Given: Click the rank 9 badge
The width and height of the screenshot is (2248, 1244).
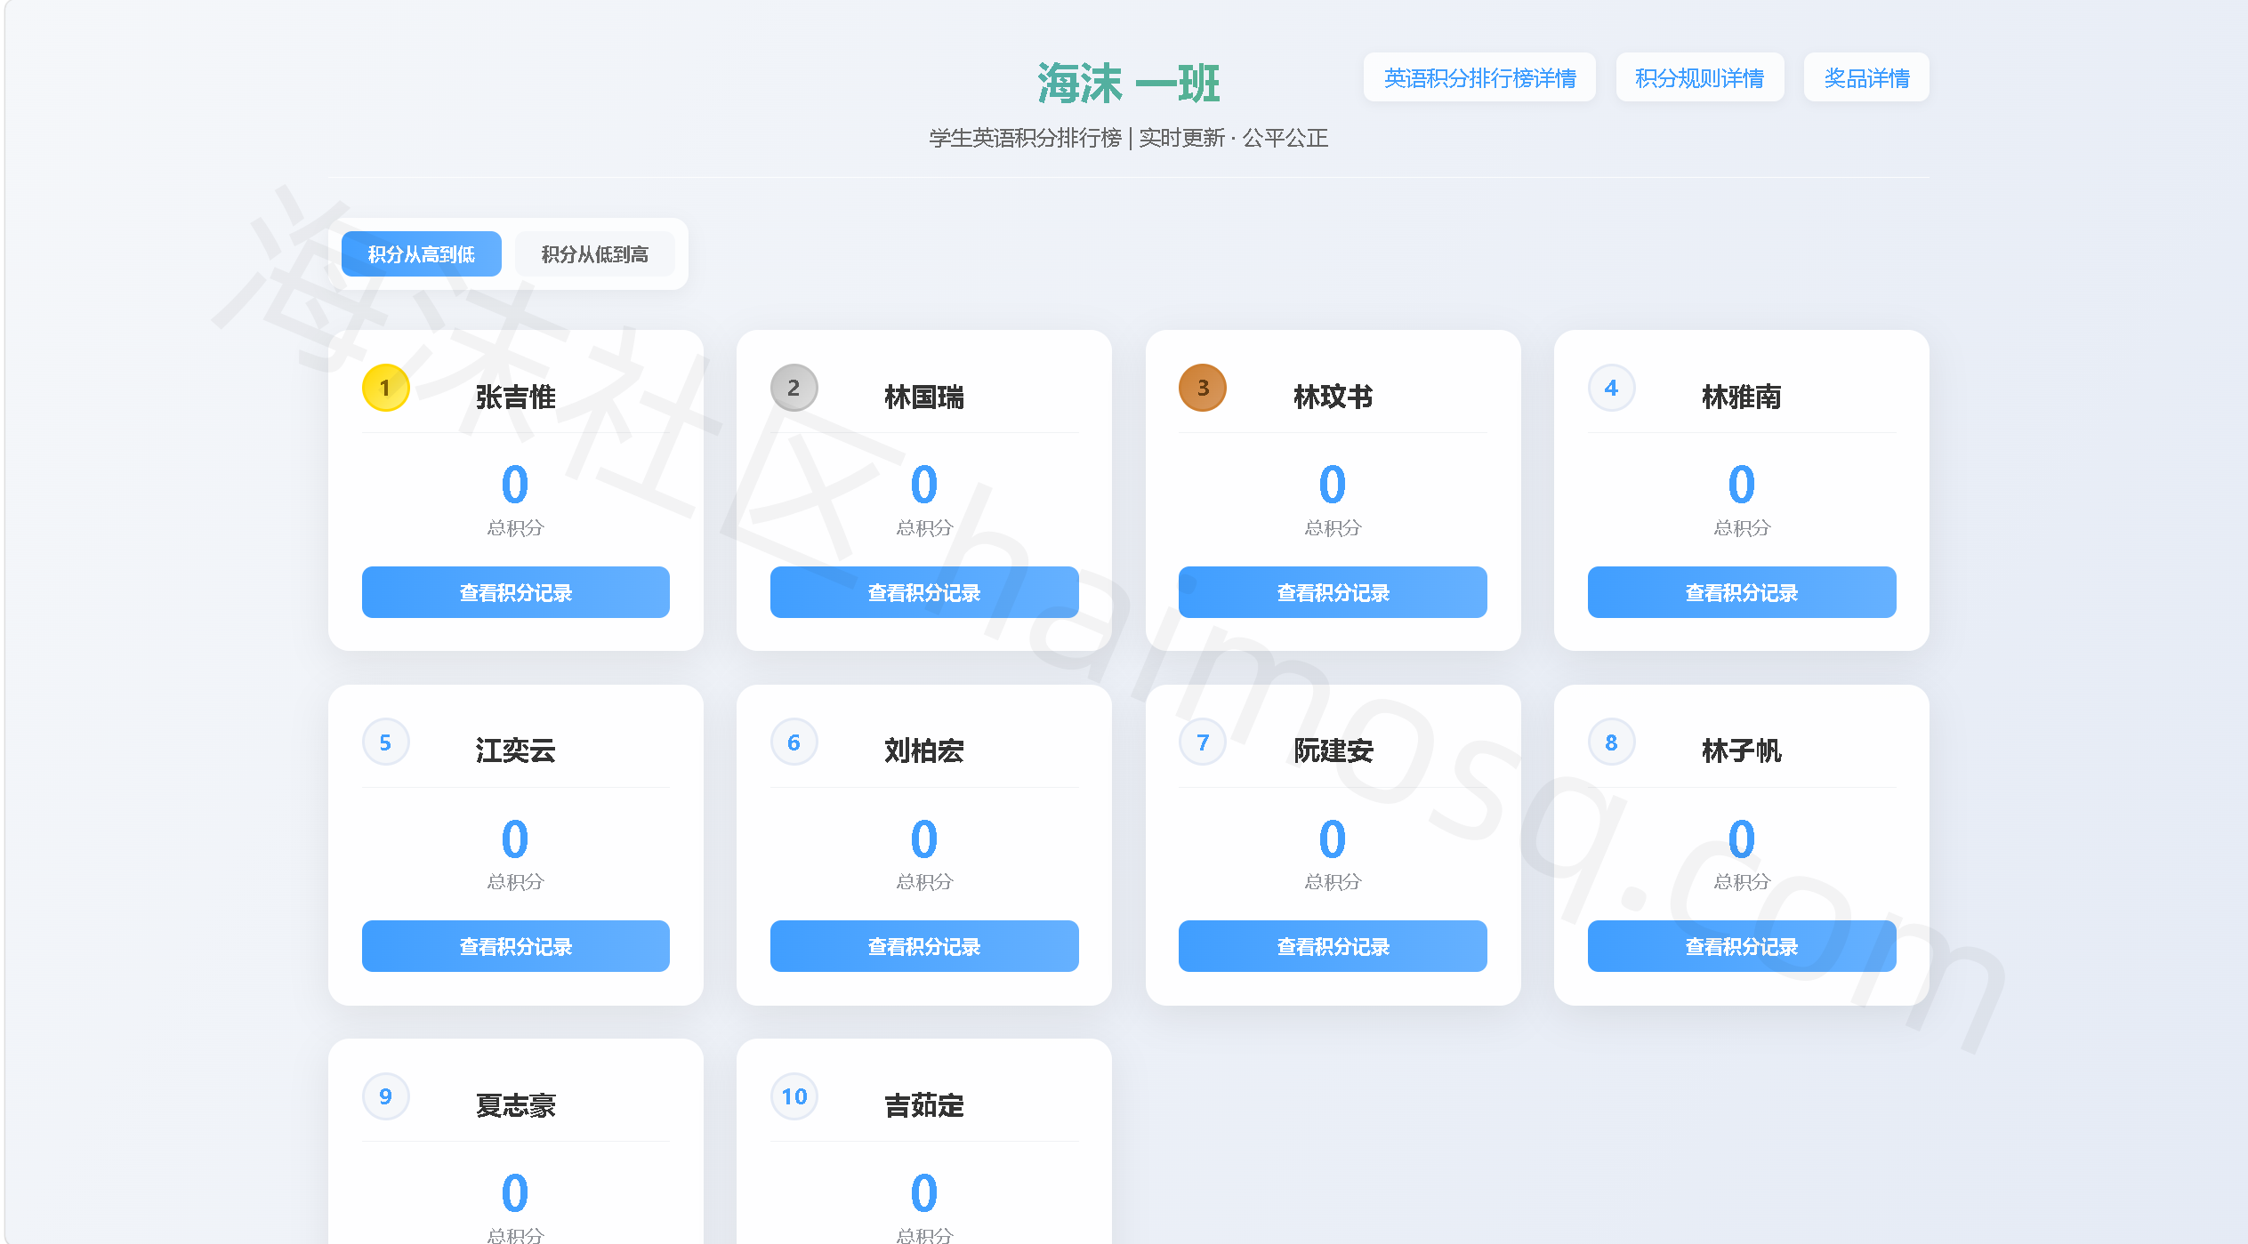Looking at the screenshot, I should (385, 1096).
